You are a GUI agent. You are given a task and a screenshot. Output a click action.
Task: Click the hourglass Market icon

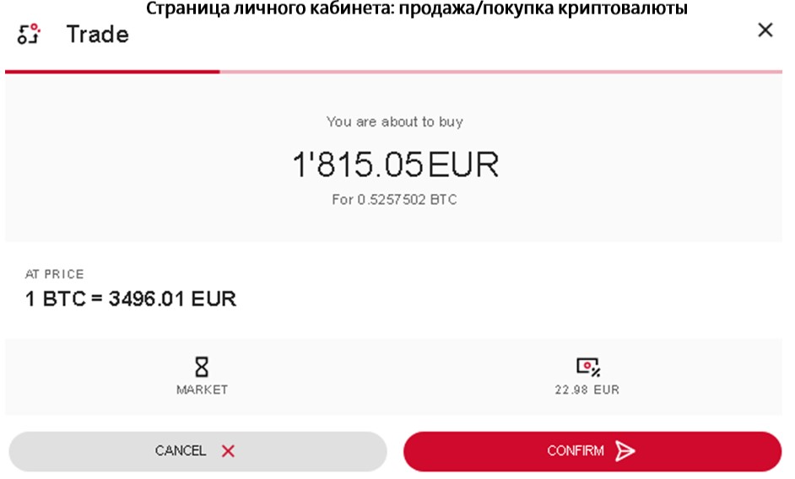point(202,367)
